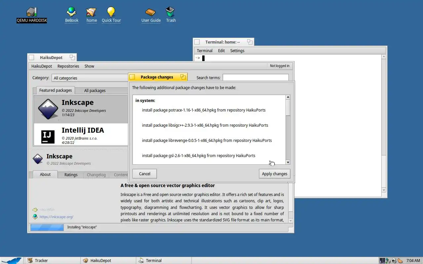
Task: Open the Edit menu in Terminal window
Action: coord(221,50)
